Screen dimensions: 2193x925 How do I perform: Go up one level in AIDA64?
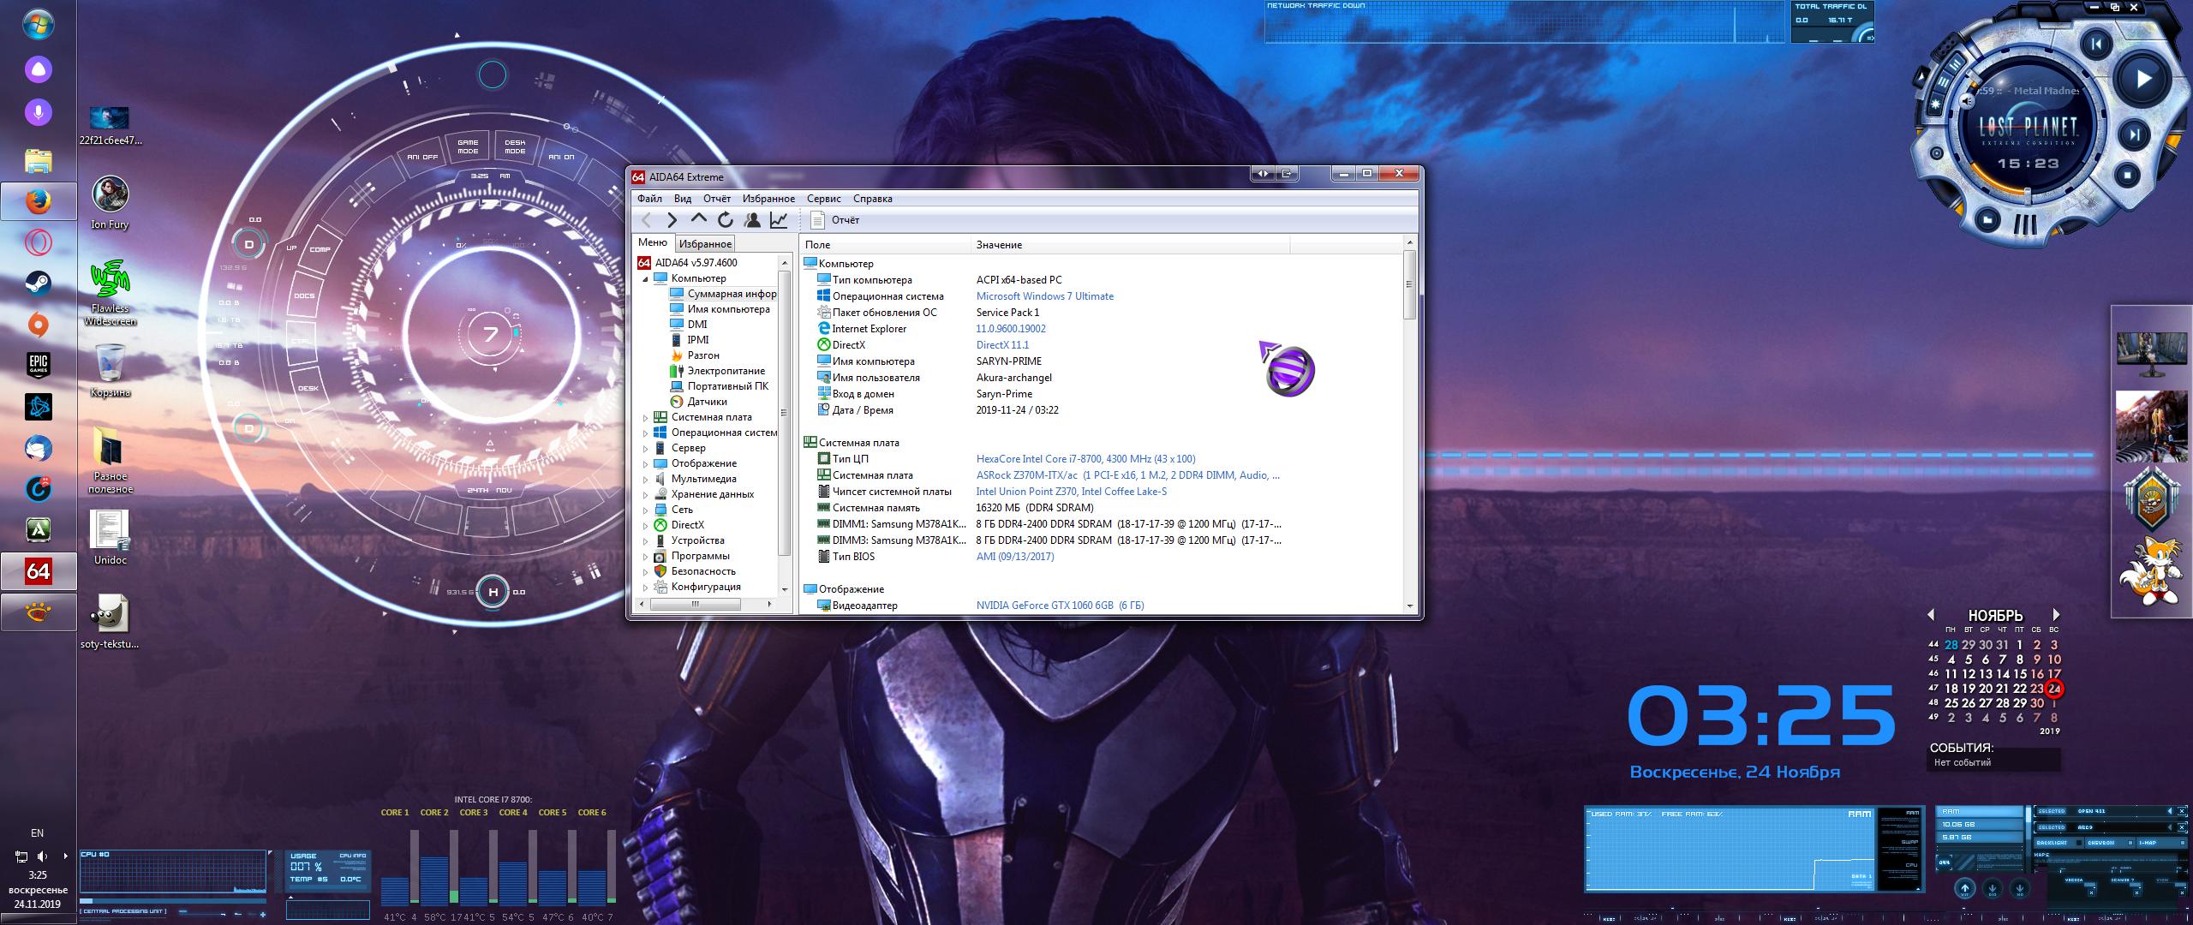pos(699,220)
